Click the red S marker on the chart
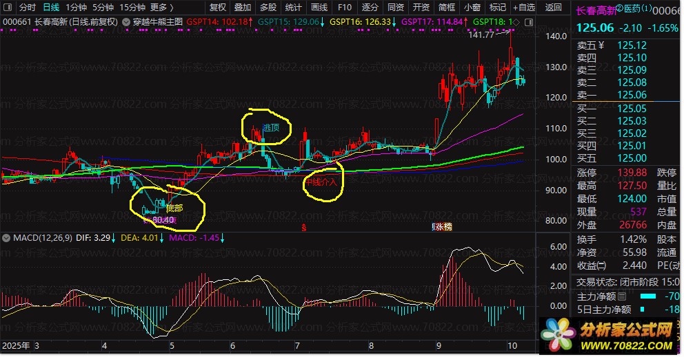 pyautogui.click(x=304, y=228)
